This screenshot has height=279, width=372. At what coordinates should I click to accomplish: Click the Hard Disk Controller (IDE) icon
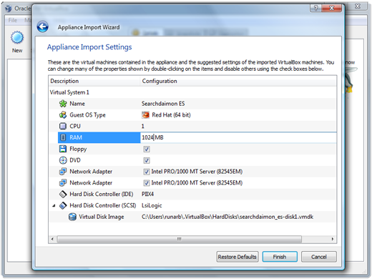point(63,194)
